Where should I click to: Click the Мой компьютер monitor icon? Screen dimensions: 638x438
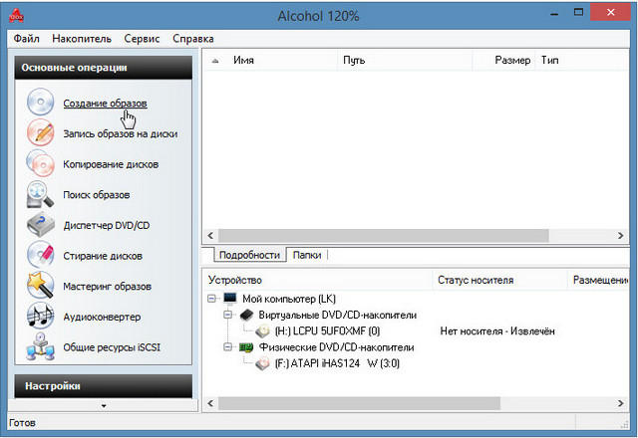point(230,299)
